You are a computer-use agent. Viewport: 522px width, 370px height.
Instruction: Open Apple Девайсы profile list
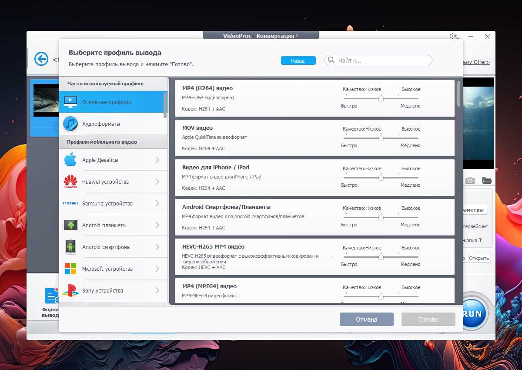(113, 160)
